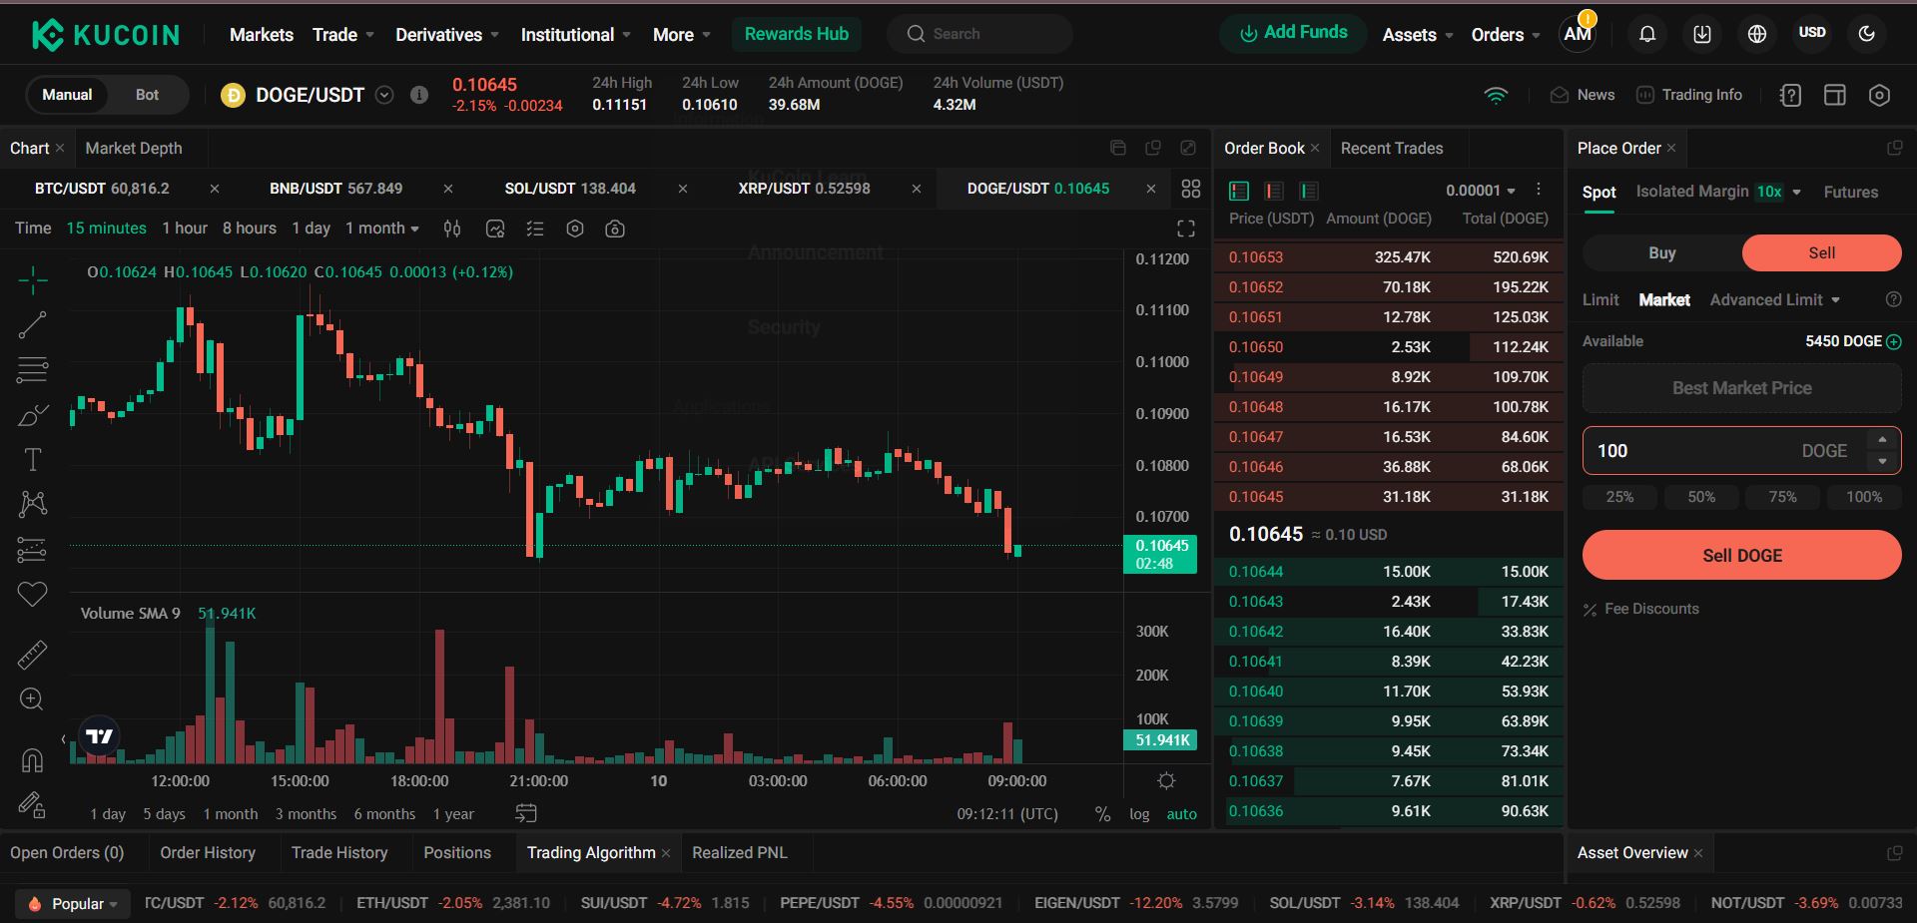The width and height of the screenshot is (1917, 923).
Task: Toggle auto scale on chart
Action: click(x=1181, y=814)
